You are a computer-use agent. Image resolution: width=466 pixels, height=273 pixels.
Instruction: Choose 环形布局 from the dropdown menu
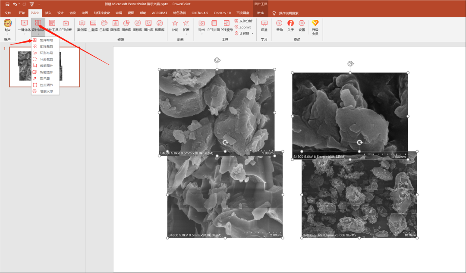[x=45, y=53]
